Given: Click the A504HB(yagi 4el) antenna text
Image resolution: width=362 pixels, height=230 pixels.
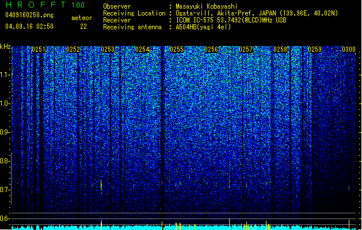Looking at the screenshot, I should tap(203, 27).
